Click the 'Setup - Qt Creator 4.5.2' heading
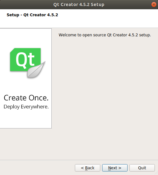Image resolution: width=158 pixels, height=175 pixels. [x=32, y=15]
